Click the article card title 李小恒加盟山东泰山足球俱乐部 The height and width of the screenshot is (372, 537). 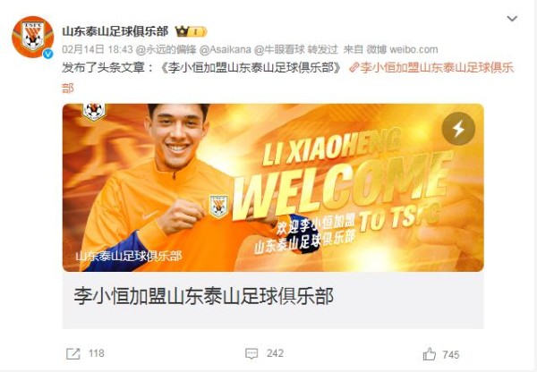click(x=204, y=296)
